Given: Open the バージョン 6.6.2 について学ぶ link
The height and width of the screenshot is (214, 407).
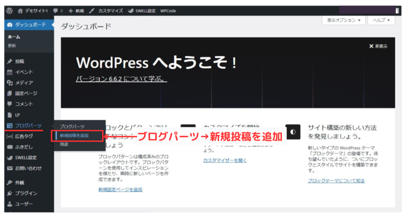Looking at the screenshot, I should (121, 79).
